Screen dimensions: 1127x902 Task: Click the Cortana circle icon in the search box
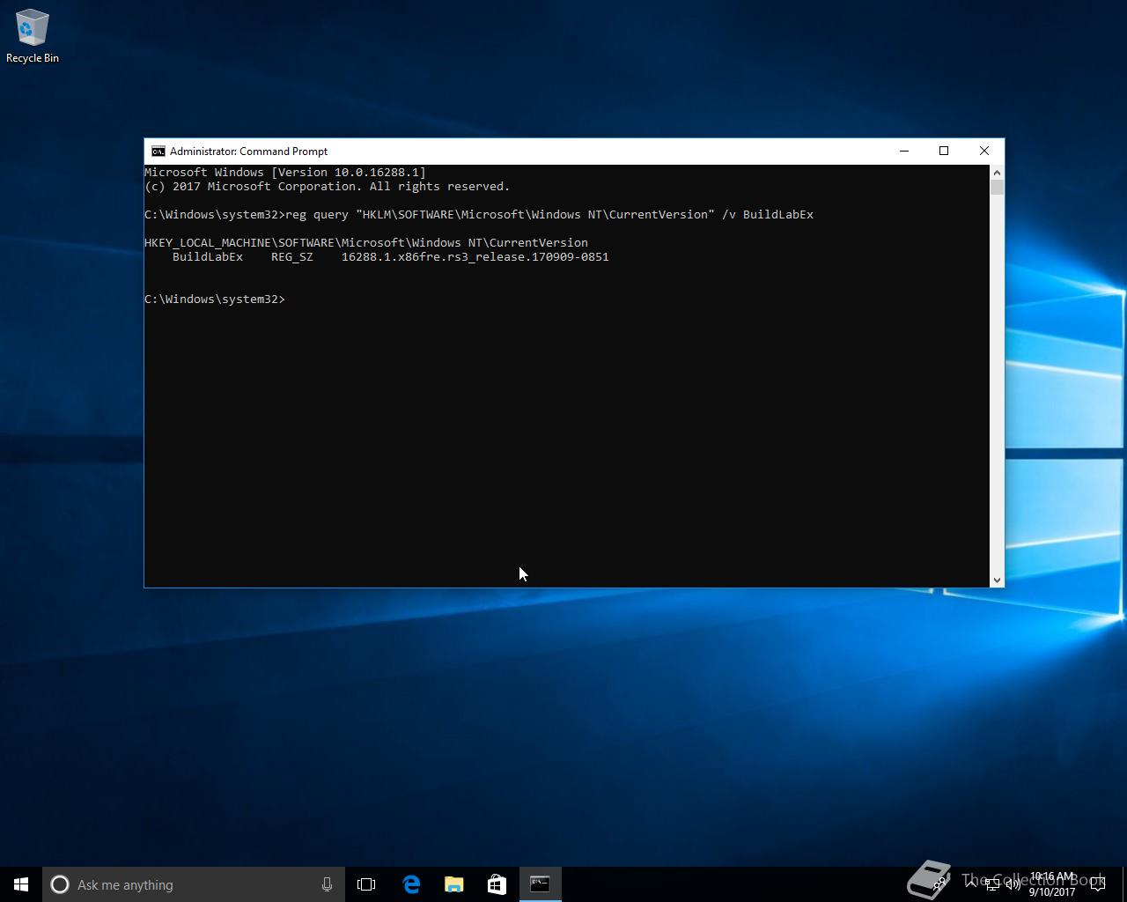click(x=60, y=884)
